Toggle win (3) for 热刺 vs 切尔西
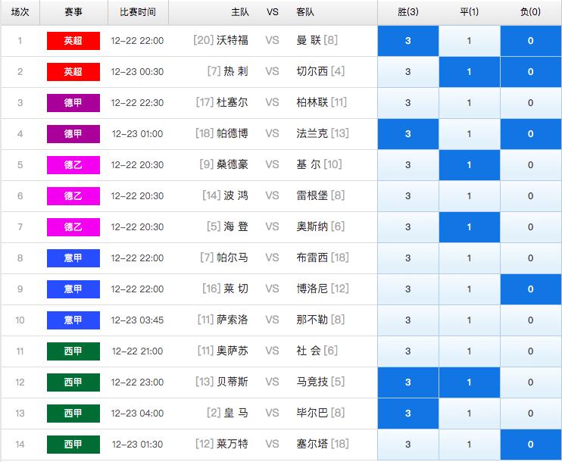562x462 pixels. tap(408, 72)
